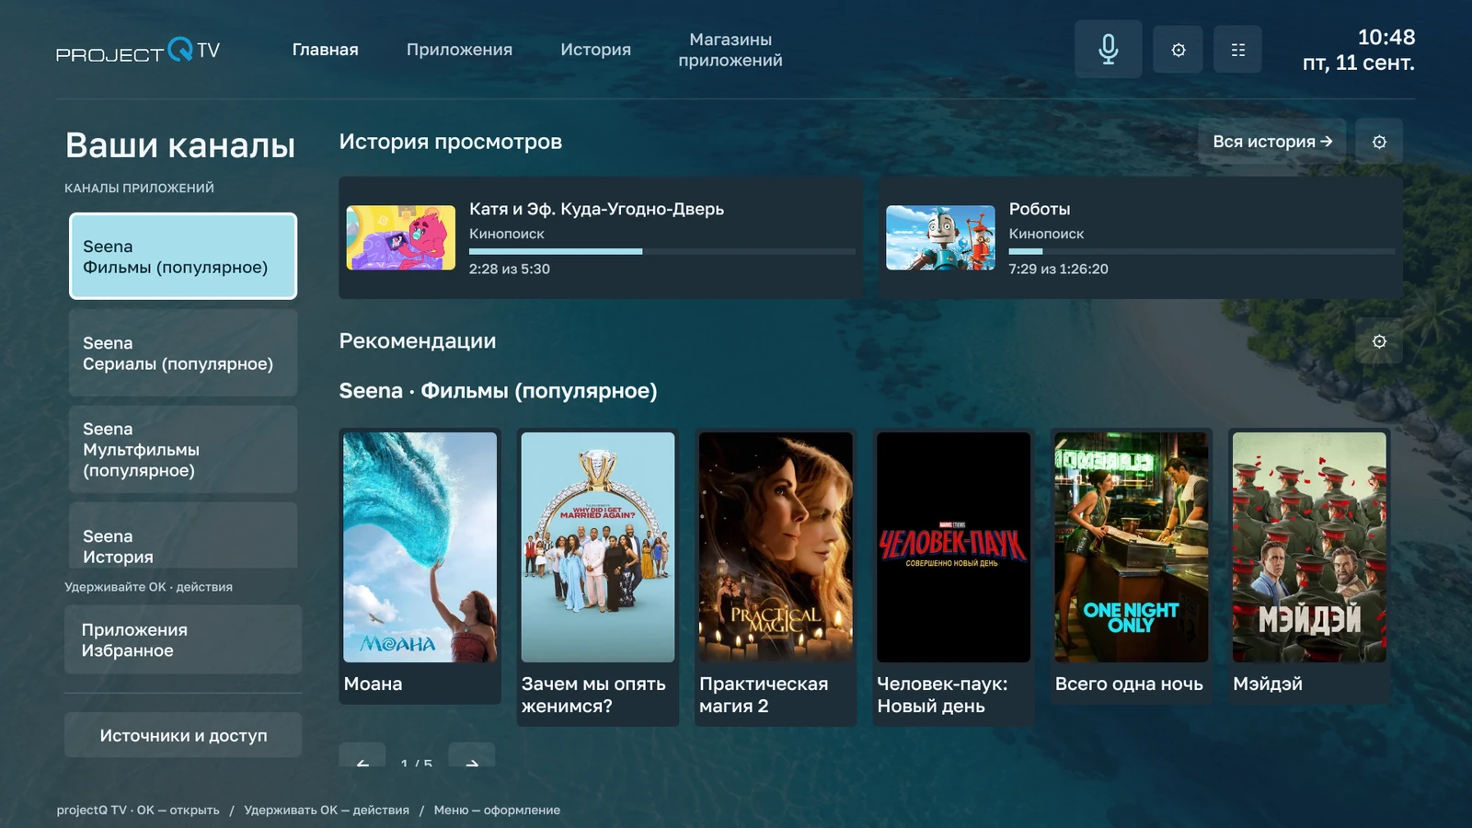Open the grid menu icon next to gear

click(1238, 50)
